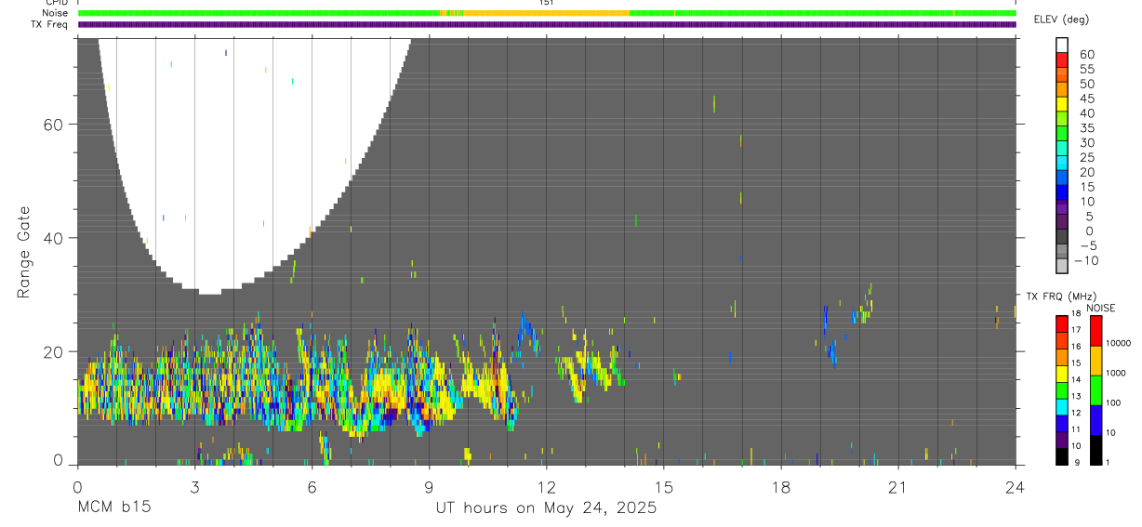Pick the orange 1000 level in NOISE legend
The height and width of the screenshot is (527, 1142).
point(1096,360)
